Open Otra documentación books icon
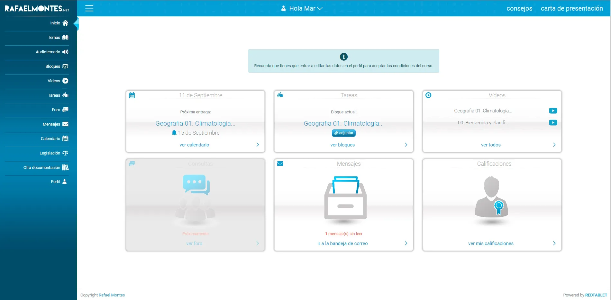 [x=65, y=168]
